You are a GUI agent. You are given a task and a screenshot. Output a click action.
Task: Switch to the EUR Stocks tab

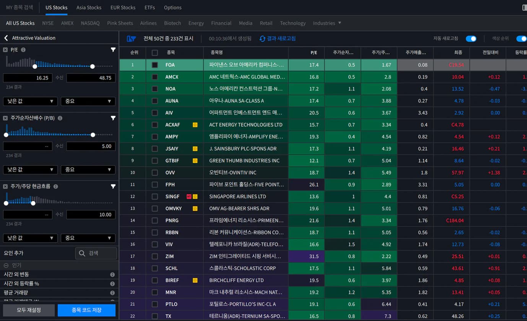(x=123, y=8)
